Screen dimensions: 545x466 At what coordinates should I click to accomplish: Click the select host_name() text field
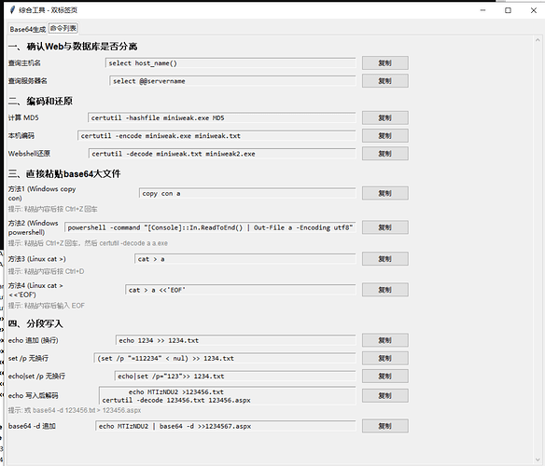pos(231,63)
